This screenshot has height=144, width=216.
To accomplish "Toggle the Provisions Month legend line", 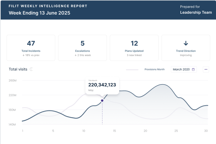I will click(132, 70).
